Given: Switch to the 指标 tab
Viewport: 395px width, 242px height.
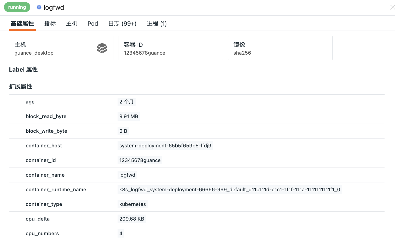Looking at the screenshot, I should pyautogui.click(x=50, y=24).
